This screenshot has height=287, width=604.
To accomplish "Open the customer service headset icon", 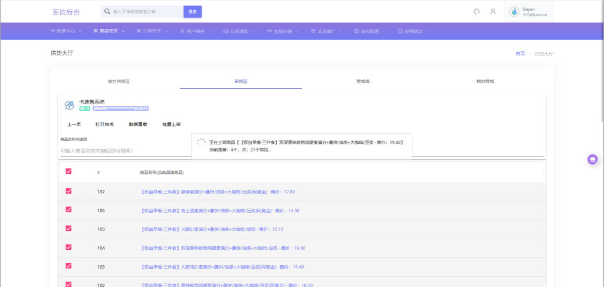I will [477, 12].
